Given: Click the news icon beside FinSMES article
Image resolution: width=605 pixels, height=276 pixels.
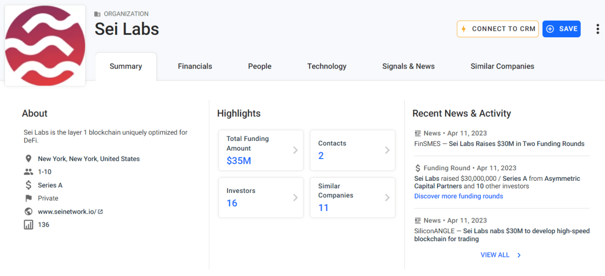Looking at the screenshot, I should click(417, 133).
